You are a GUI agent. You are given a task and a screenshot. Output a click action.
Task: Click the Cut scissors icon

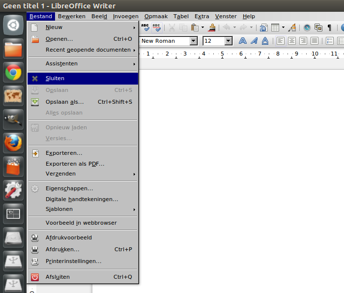point(172,28)
